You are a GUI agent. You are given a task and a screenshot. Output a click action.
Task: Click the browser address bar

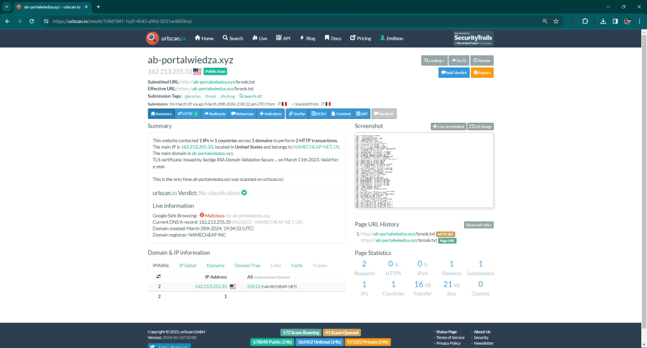285,21
